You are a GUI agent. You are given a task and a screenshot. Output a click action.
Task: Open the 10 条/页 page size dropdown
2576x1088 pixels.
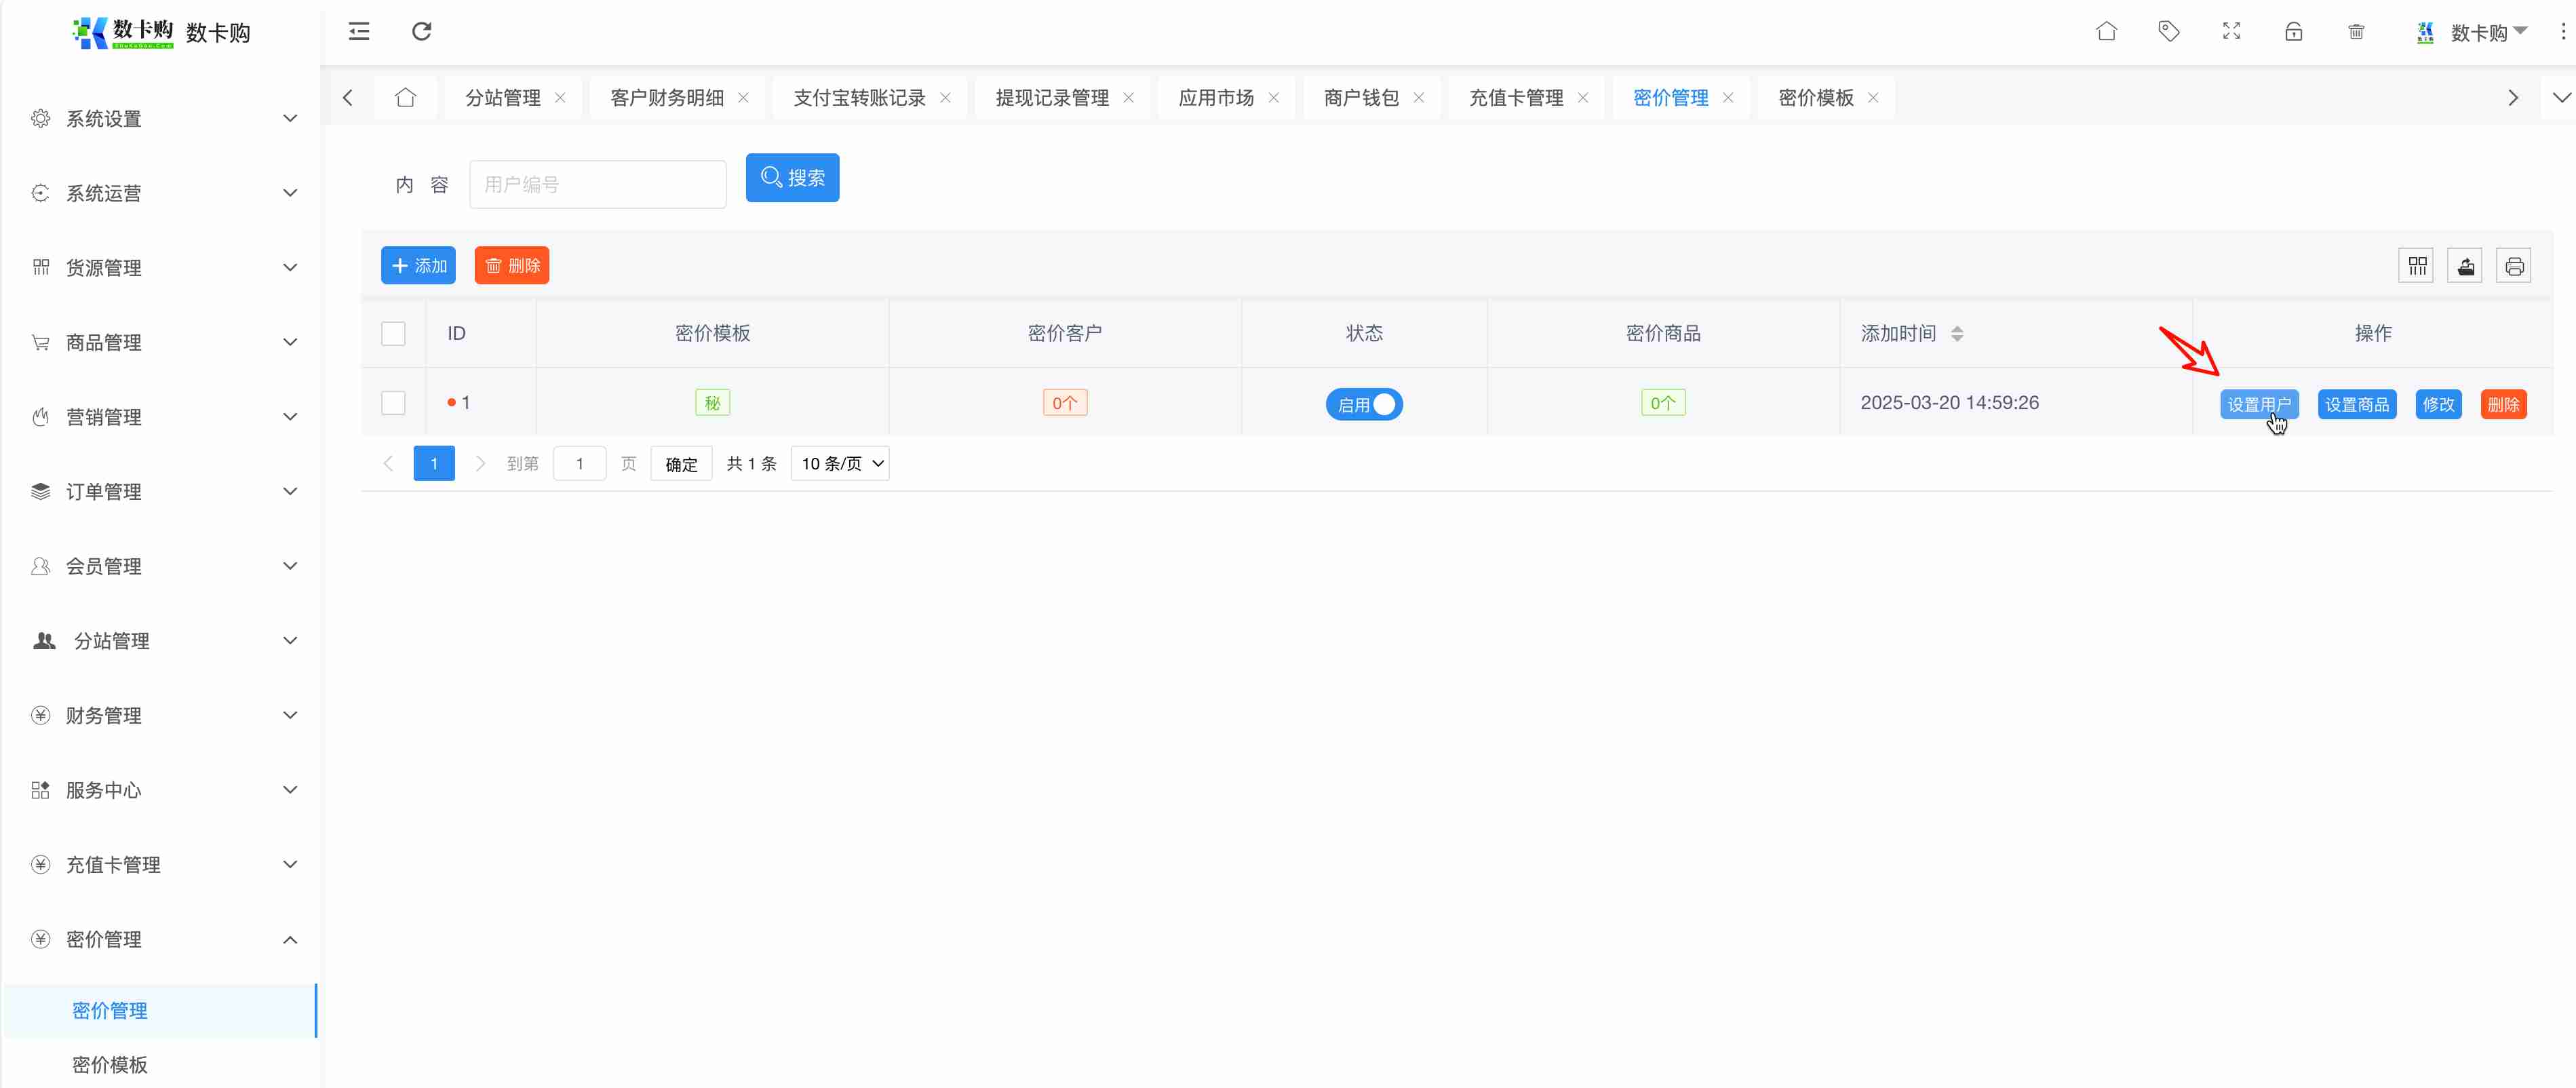pos(840,464)
